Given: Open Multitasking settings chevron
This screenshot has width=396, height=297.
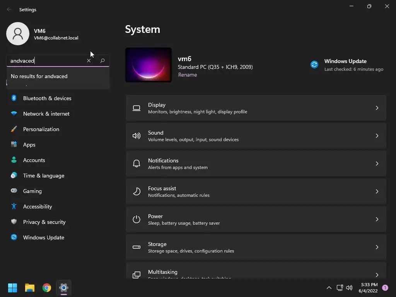Looking at the screenshot, I should coord(377,275).
